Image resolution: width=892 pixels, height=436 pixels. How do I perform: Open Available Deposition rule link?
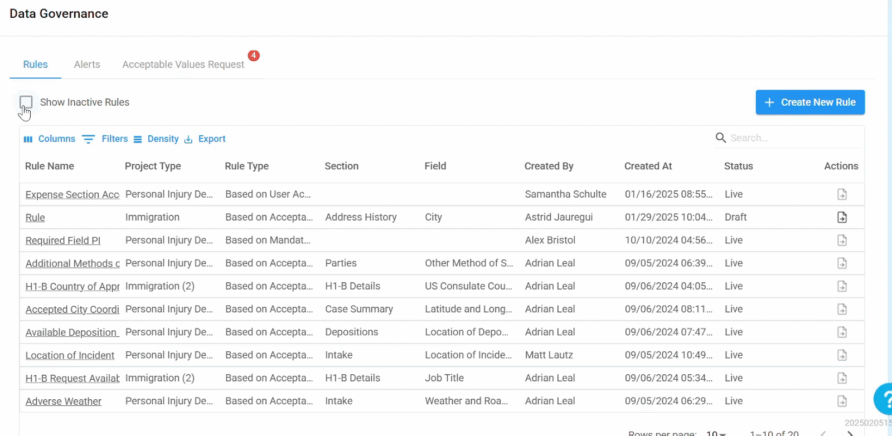[72, 332]
